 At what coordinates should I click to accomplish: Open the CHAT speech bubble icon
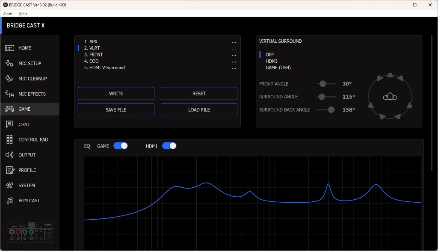9,124
